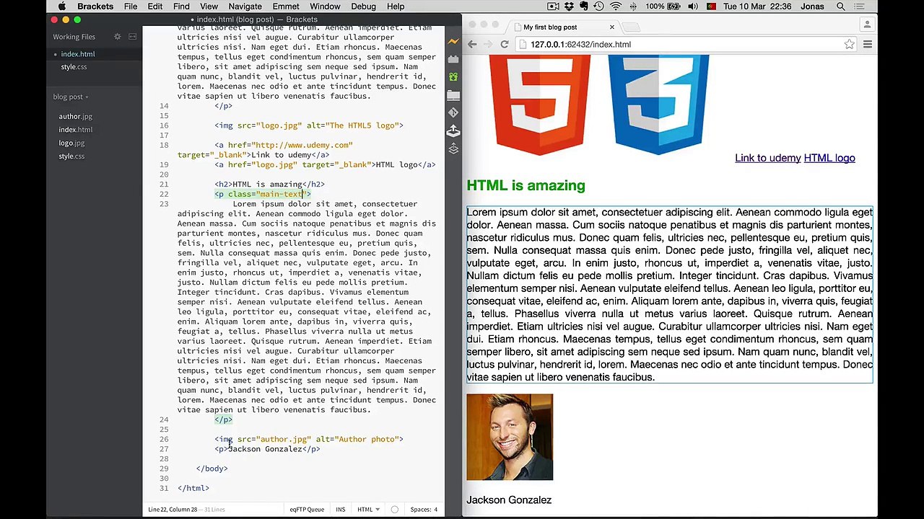Open the Window menu
The width and height of the screenshot is (924, 519).
coord(325,6)
